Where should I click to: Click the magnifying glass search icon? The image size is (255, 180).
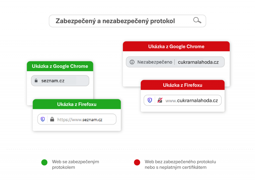[197, 21]
